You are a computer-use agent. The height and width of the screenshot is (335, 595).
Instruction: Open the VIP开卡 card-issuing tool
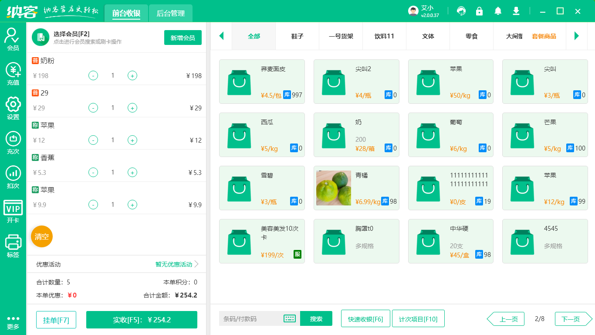pos(13,207)
